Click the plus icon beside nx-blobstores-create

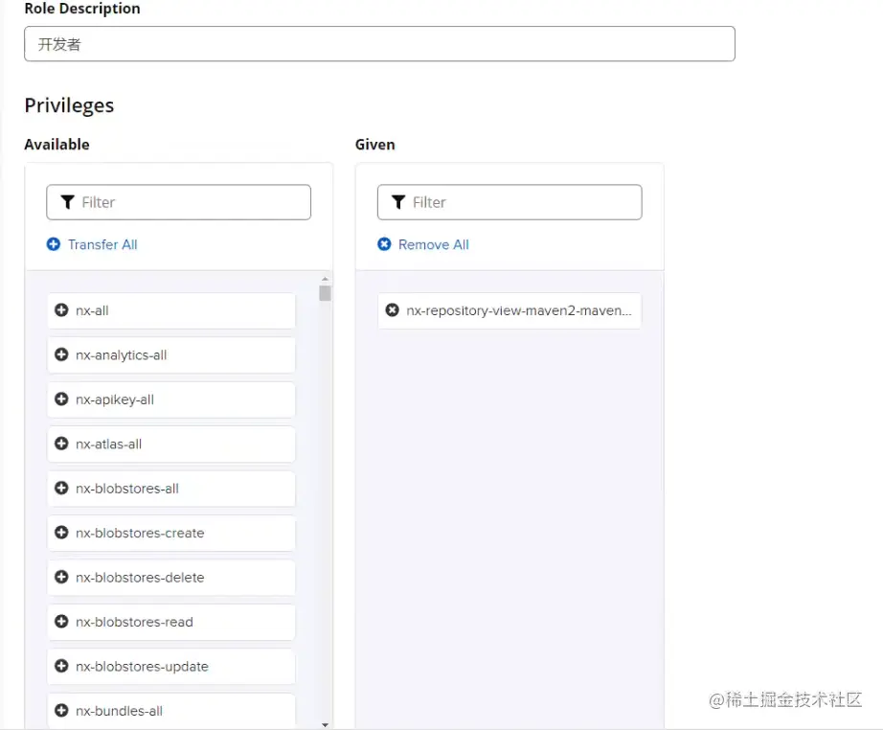click(x=61, y=533)
